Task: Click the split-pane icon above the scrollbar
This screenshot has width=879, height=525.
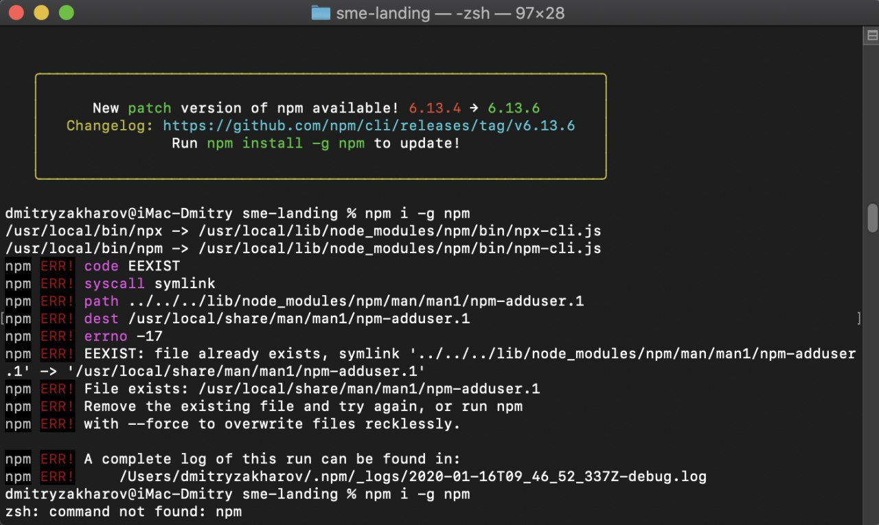Action: tap(871, 36)
